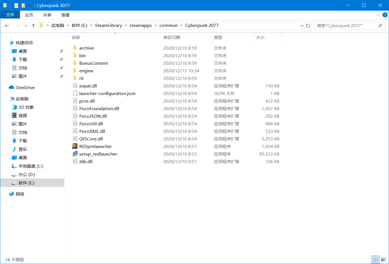This screenshot has height=264, width=389.
Task: Click steamapps in the address breadcrumb
Action: tap(141, 26)
